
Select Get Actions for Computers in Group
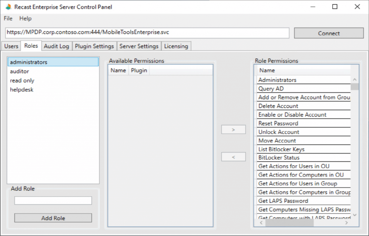pyautogui.click(x=303, y=192)
